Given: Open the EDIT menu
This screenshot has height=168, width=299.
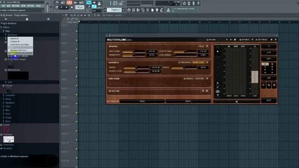Looking at the screenshot, I should click(3, 6).
